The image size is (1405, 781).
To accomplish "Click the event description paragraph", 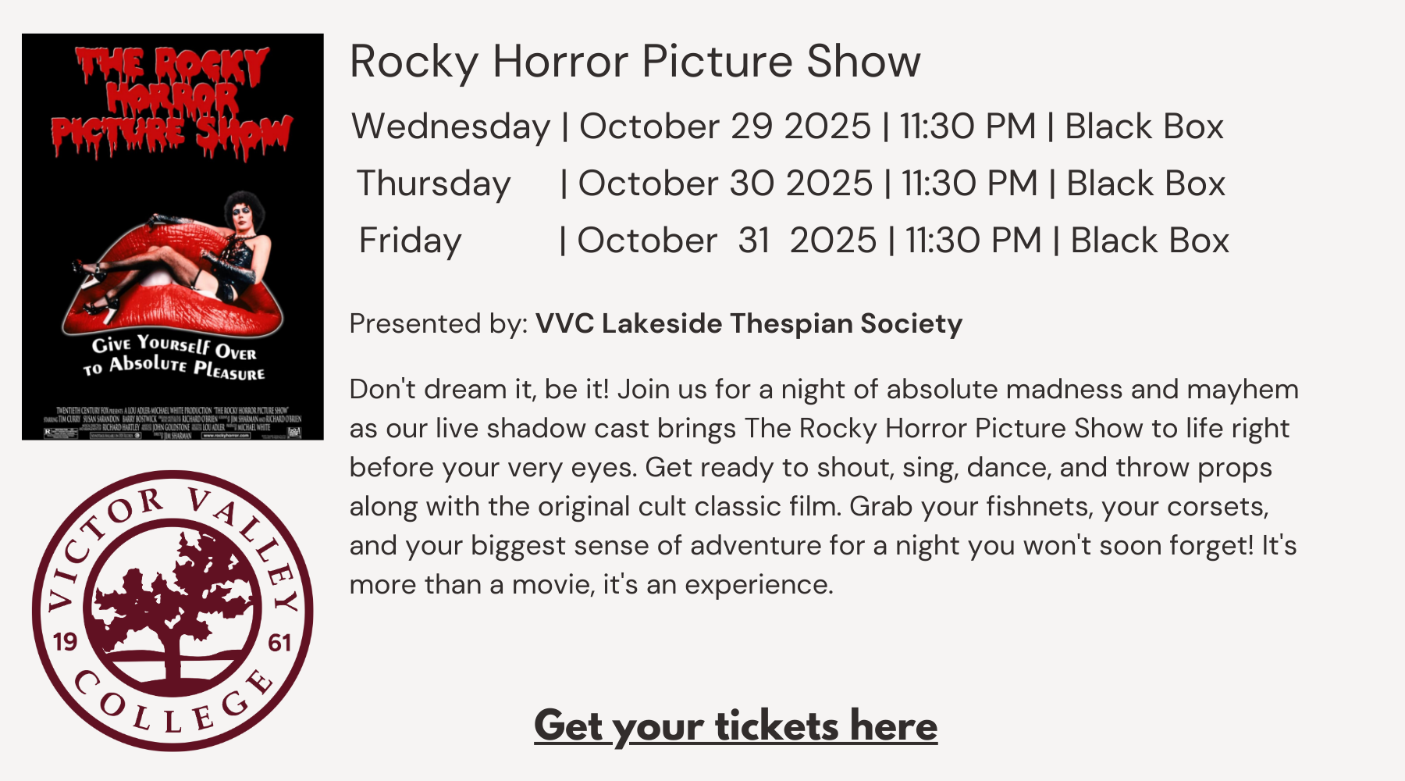I will pos(823,487).
